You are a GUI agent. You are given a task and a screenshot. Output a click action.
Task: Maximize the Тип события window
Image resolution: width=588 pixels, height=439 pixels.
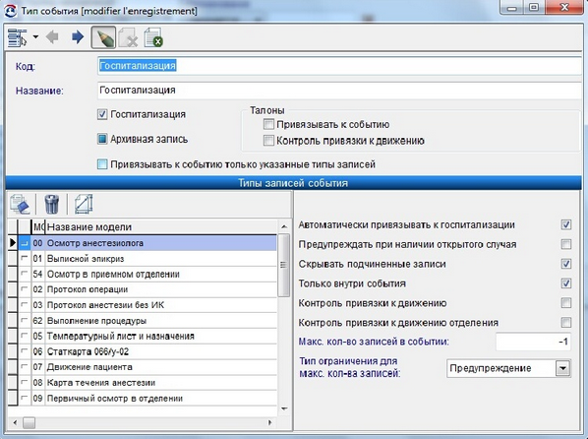[534, 8]
